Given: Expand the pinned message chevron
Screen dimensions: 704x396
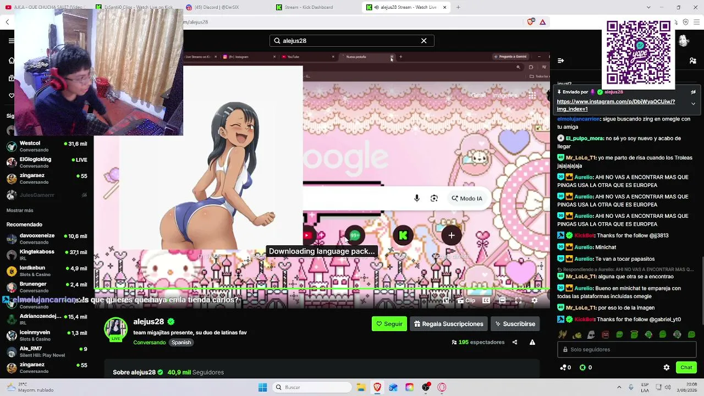Looking at the screenshot, I should (x=693, y=103).
